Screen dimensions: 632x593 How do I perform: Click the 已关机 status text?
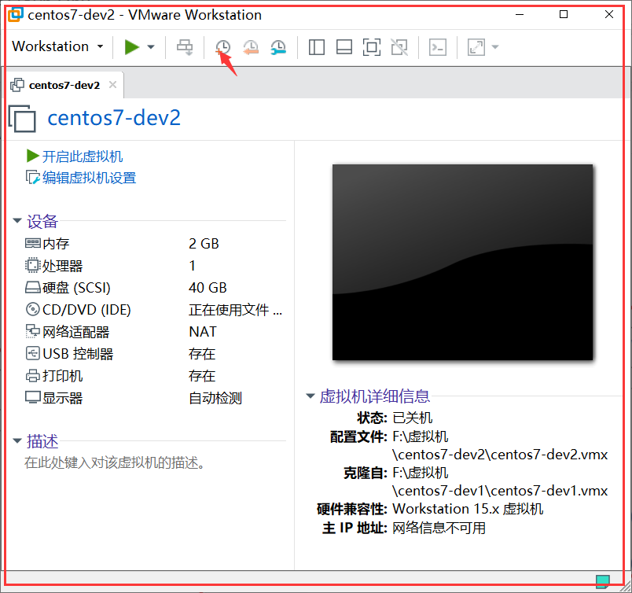point(413,418)
